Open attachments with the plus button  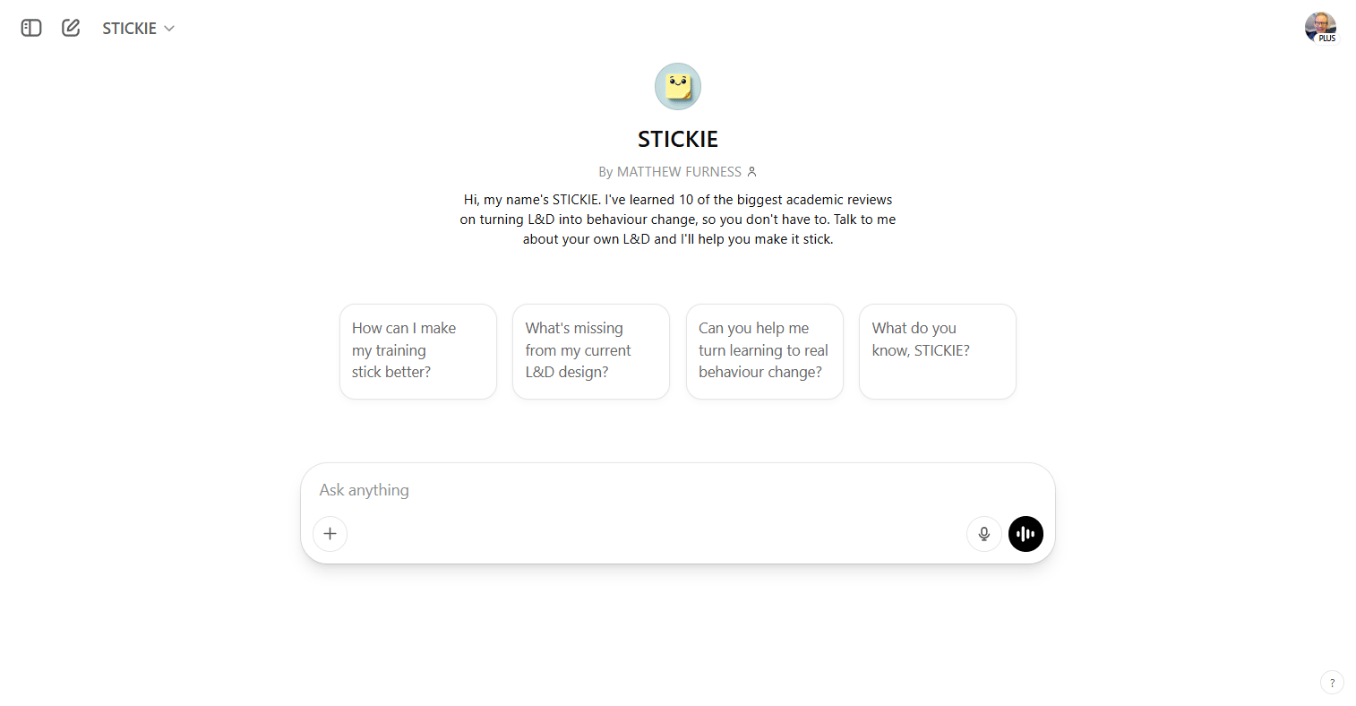click(330, 534)
